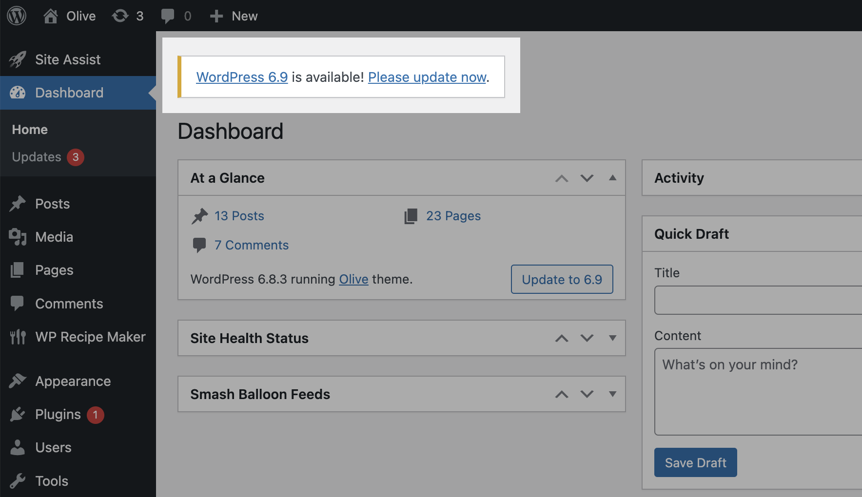Click the Activity widget header
The image size is (862, 497).
pyautogui.click(x=752, y=178)
